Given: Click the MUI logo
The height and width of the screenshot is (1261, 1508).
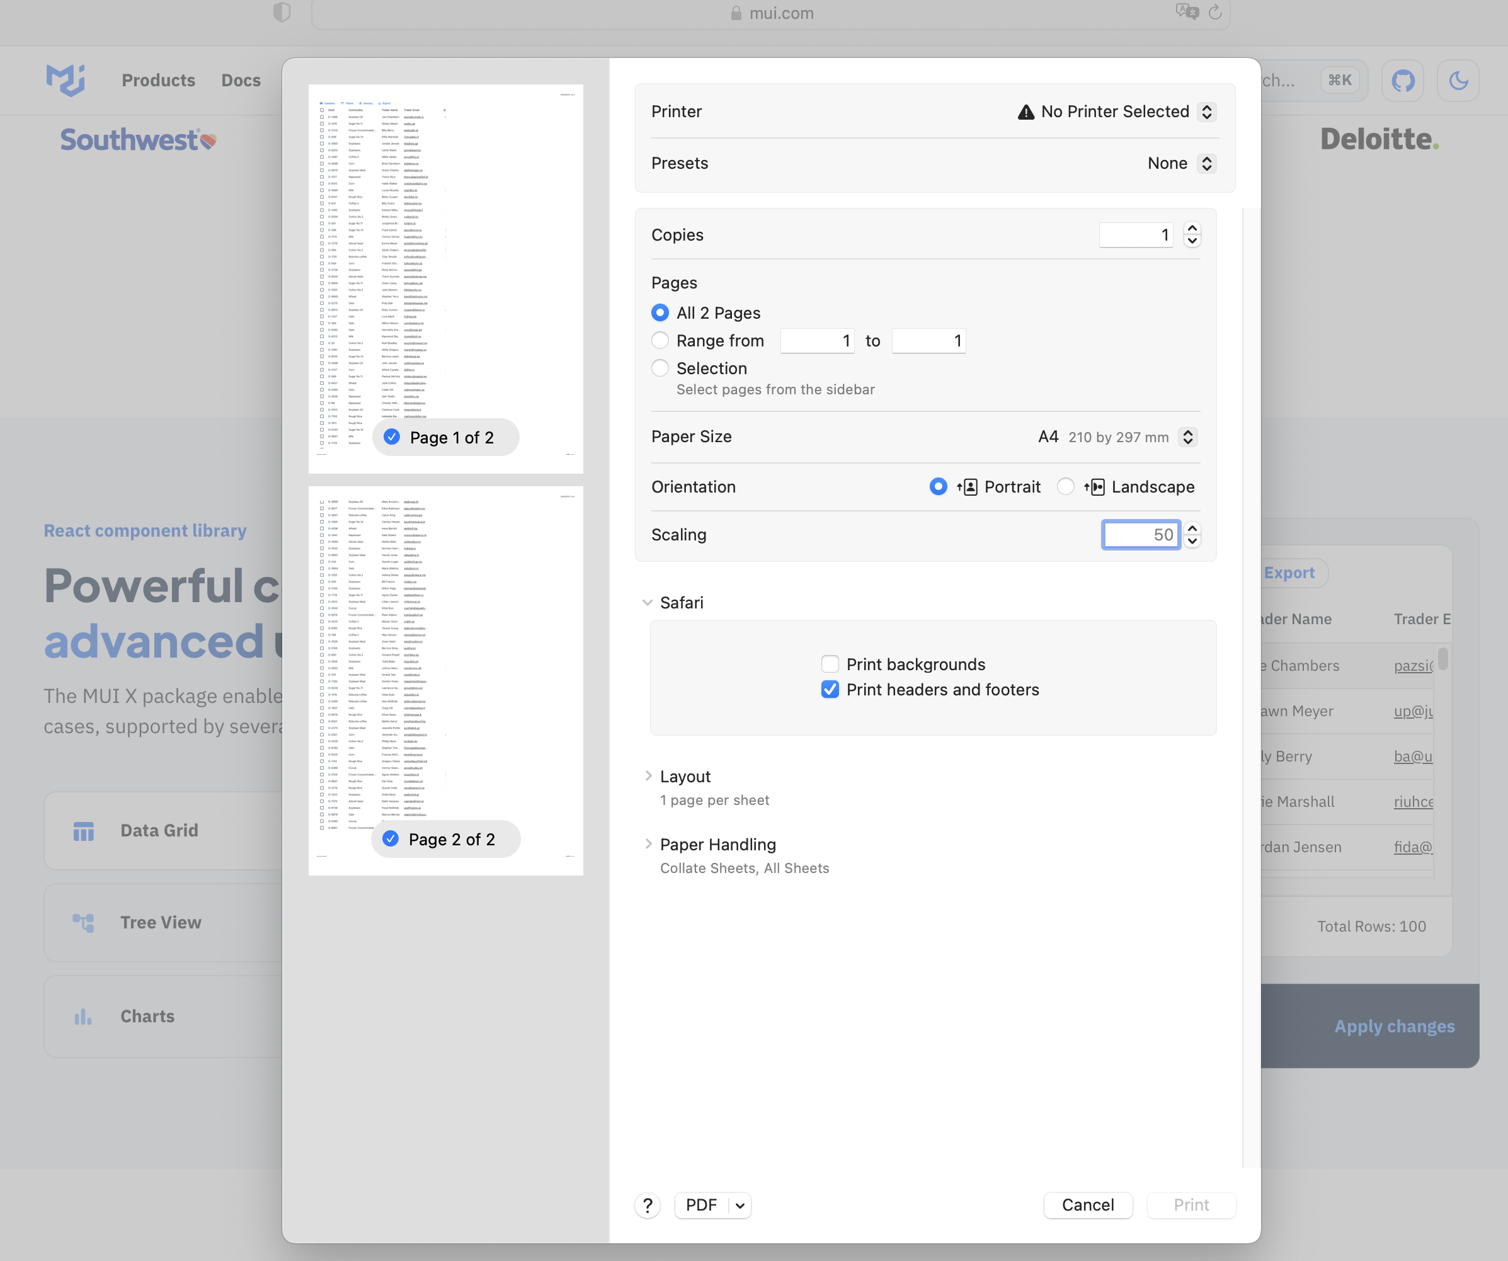Looking at the screenshot, I should 66,80.
